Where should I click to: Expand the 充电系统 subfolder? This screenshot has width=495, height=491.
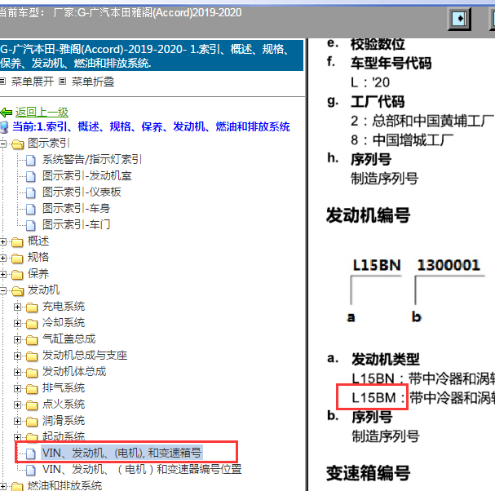tap(18, 307)
